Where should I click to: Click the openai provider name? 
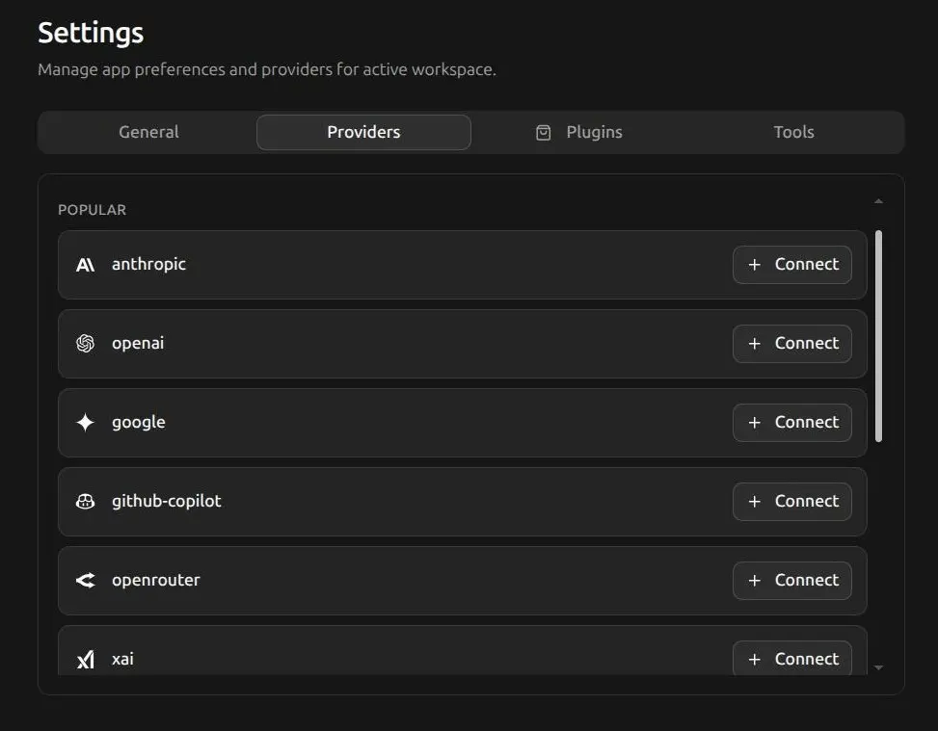[138, 343]
